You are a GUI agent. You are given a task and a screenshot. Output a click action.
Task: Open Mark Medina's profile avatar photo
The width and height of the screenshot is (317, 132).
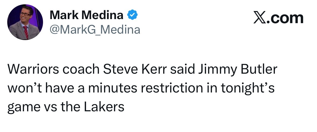(25, 22)
